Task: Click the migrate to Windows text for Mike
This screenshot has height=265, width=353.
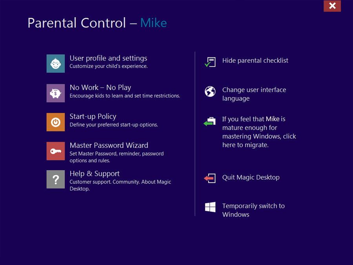Action: point(259,132)
